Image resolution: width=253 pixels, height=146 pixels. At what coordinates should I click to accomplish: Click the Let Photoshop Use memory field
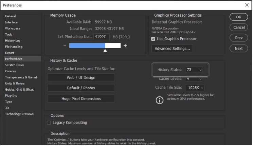pyautogui.click(x=102, y=37)
